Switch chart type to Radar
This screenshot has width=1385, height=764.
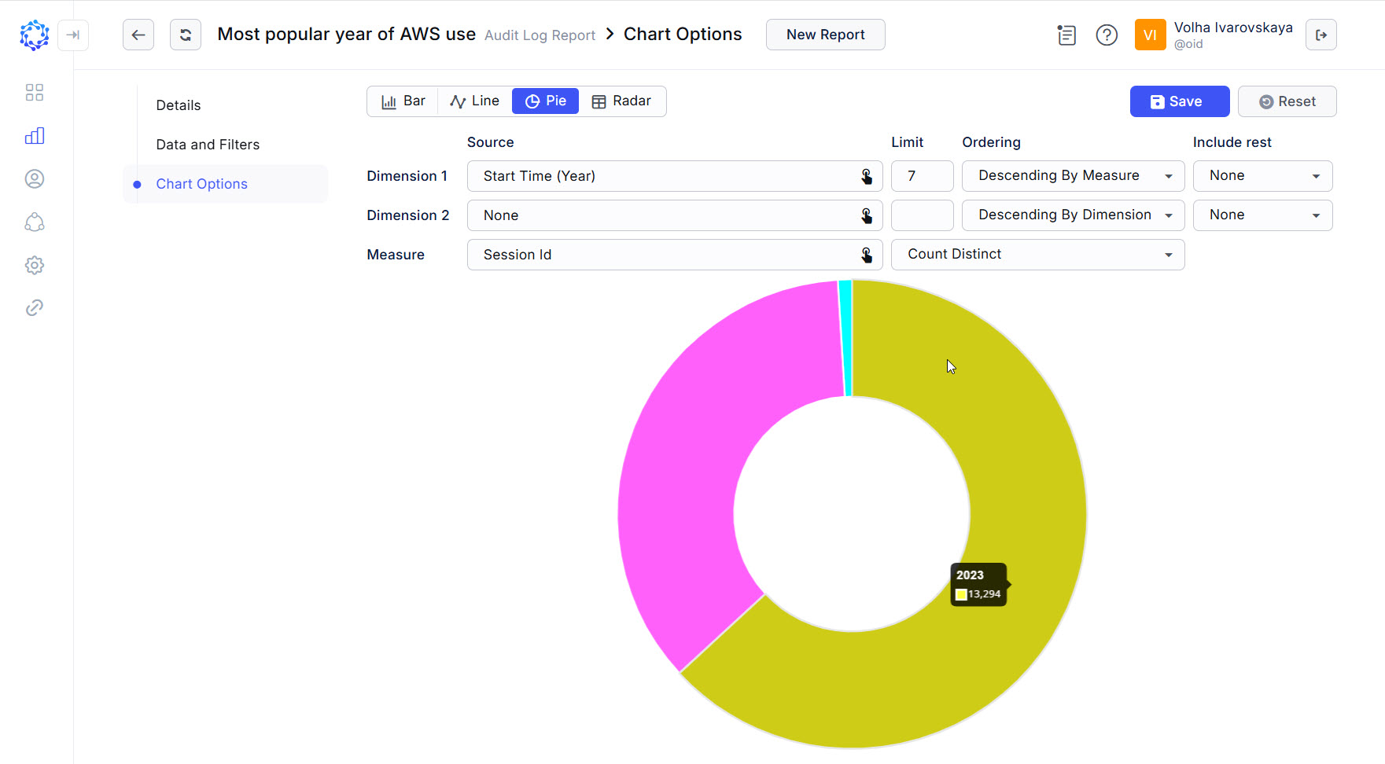(621, 101)
